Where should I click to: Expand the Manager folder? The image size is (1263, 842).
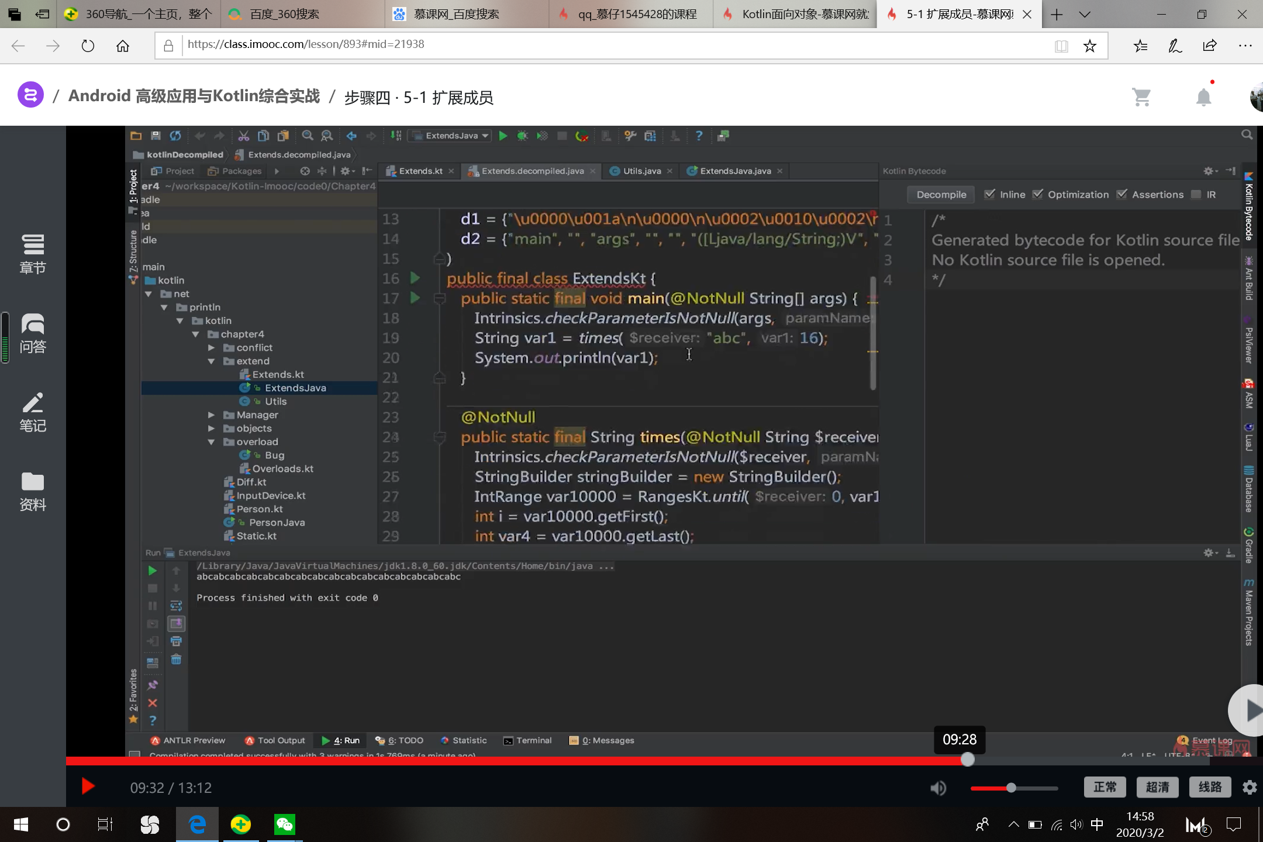212,415
